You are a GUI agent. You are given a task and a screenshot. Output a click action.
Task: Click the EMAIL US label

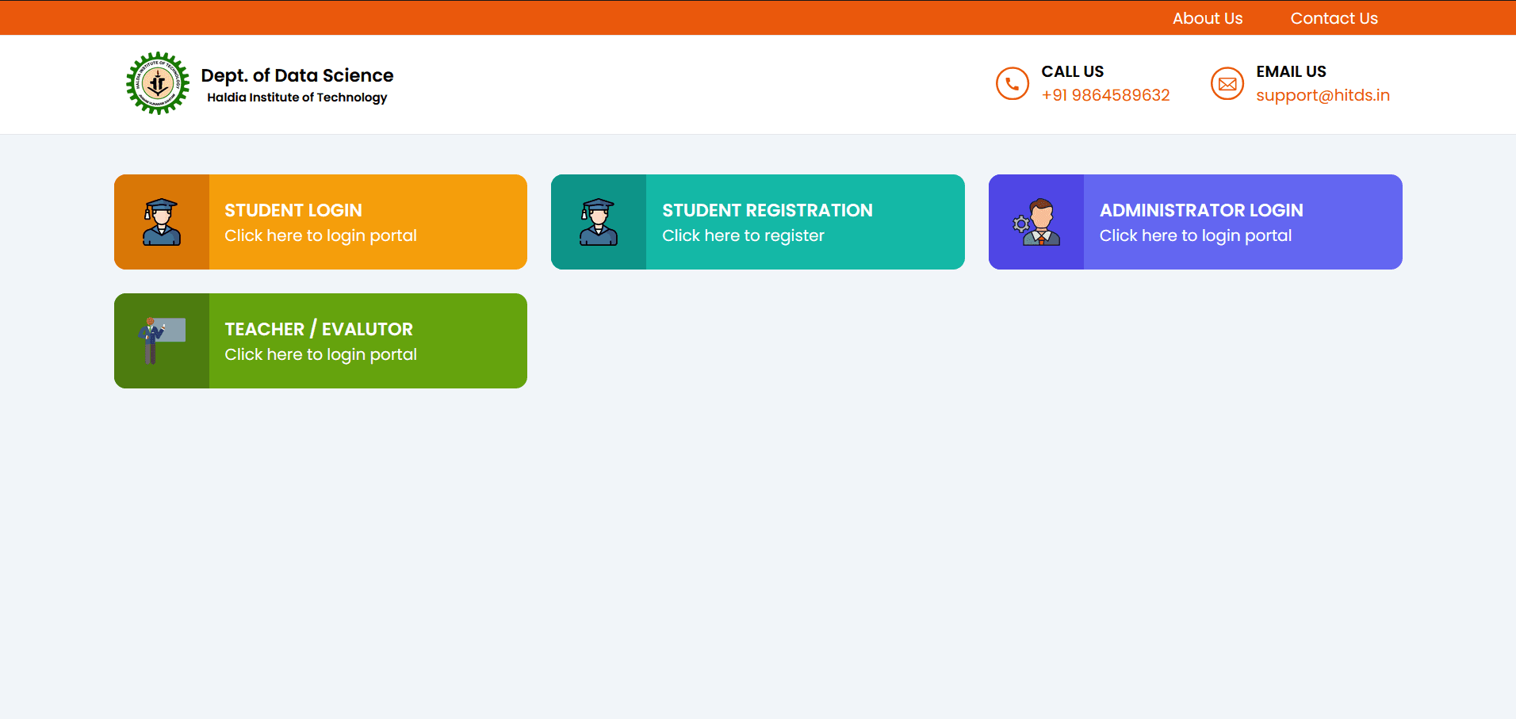(1291, 71)
